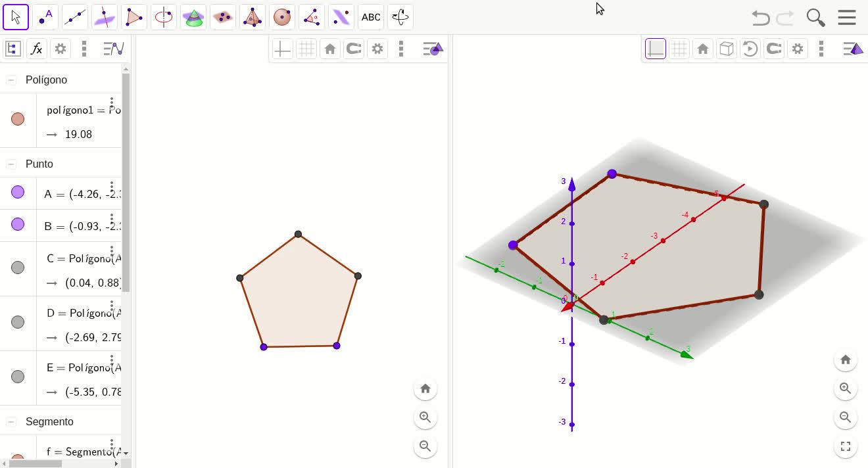868x468 pixels.
Task: Zoom in on the 2D graphics view
Action: (x=425, y=417)
